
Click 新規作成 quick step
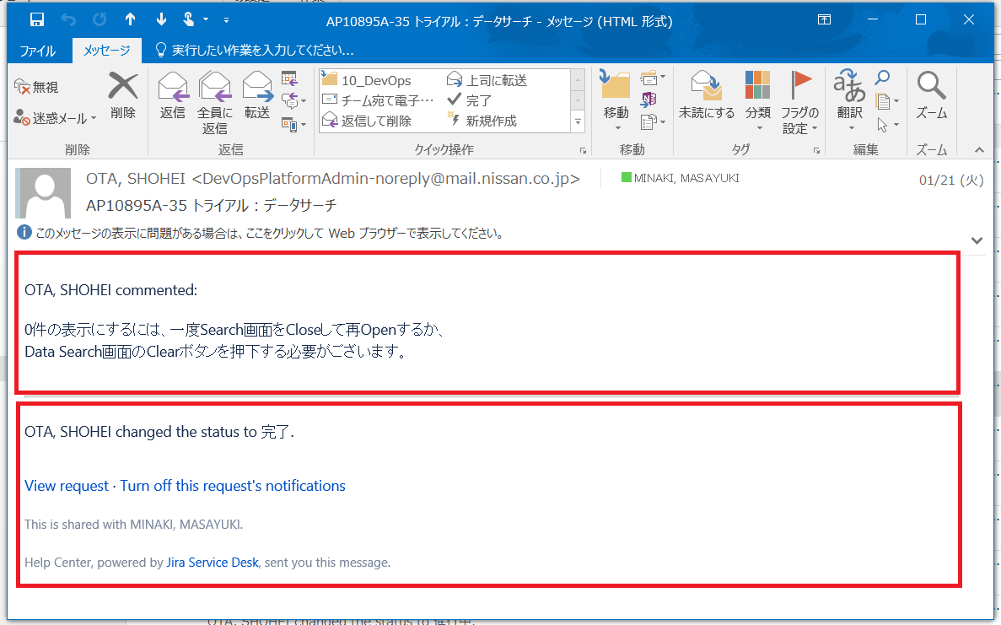point(482,121)
